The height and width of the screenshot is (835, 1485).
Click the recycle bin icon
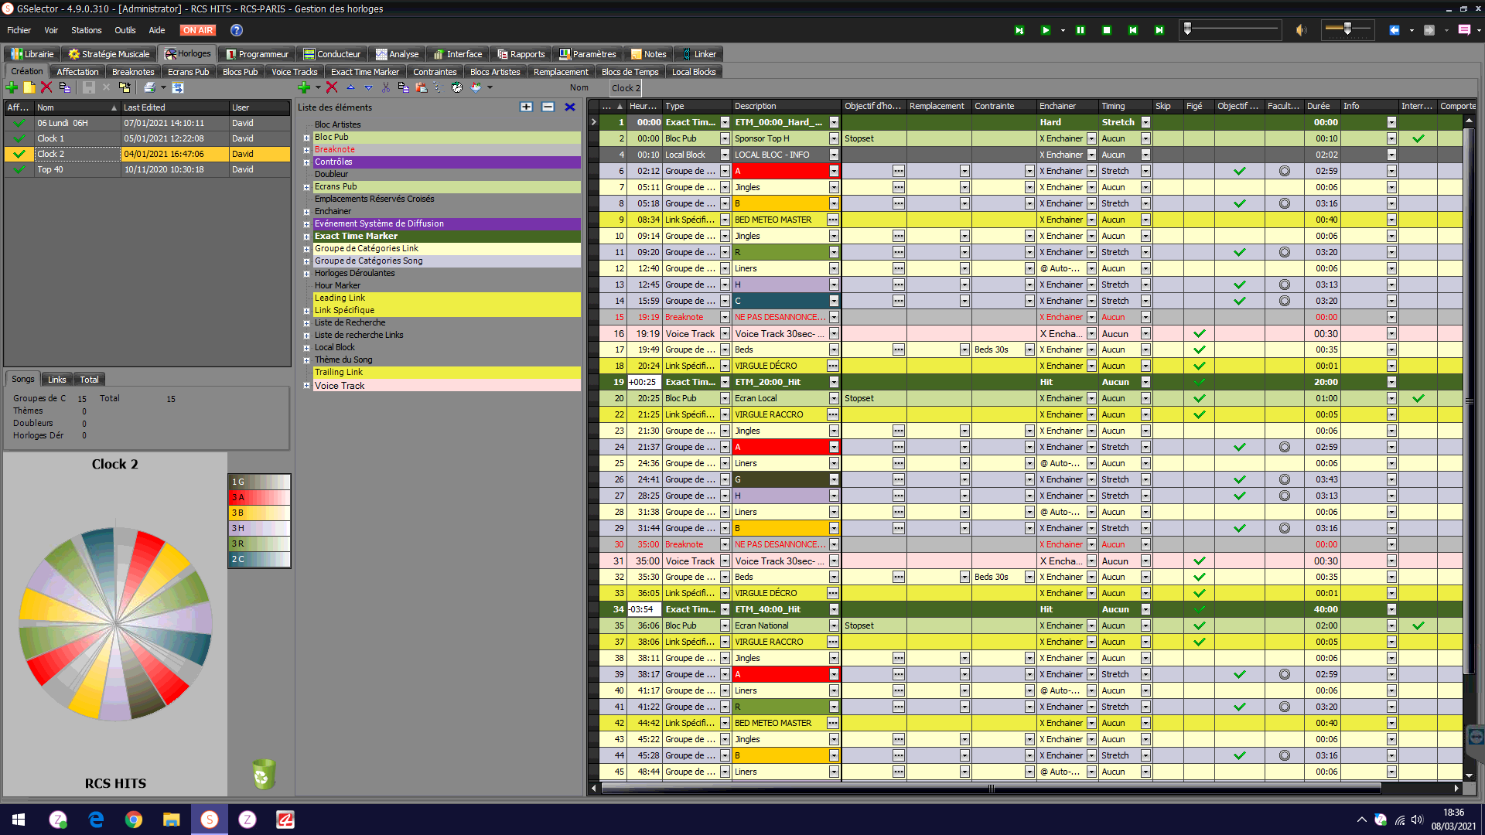[264, 774]
